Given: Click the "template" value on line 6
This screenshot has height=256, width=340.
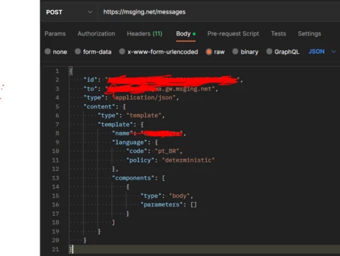Looking at the screenshot, I should click(x=144, y=116).
